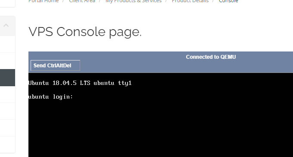
Task: Click the Send CtrlAltDel button
Action: 55,66
